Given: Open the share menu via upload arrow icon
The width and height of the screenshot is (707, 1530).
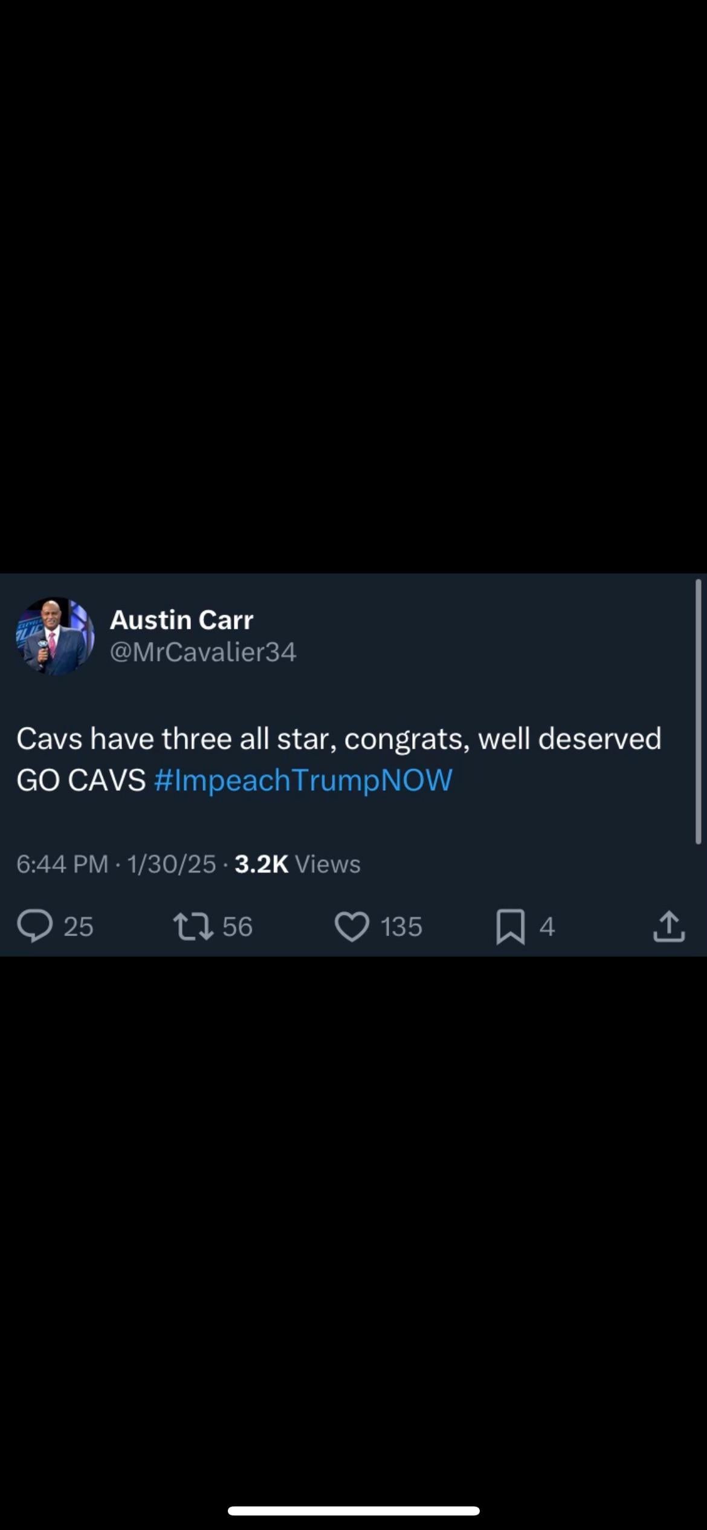Looking at the screenshot, I should tap(669, 926).
